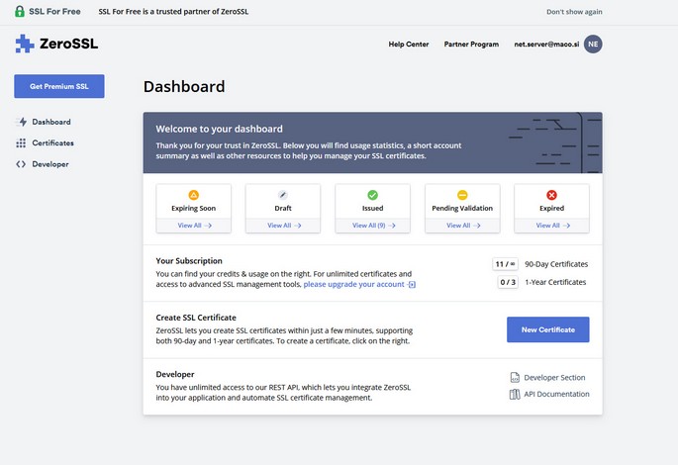Open the Help Center link
This screenshot has height=465, width=678.
409,45
